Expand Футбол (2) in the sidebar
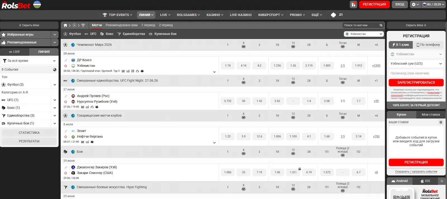This screenshot has height=199, width=447. [55, 85]
